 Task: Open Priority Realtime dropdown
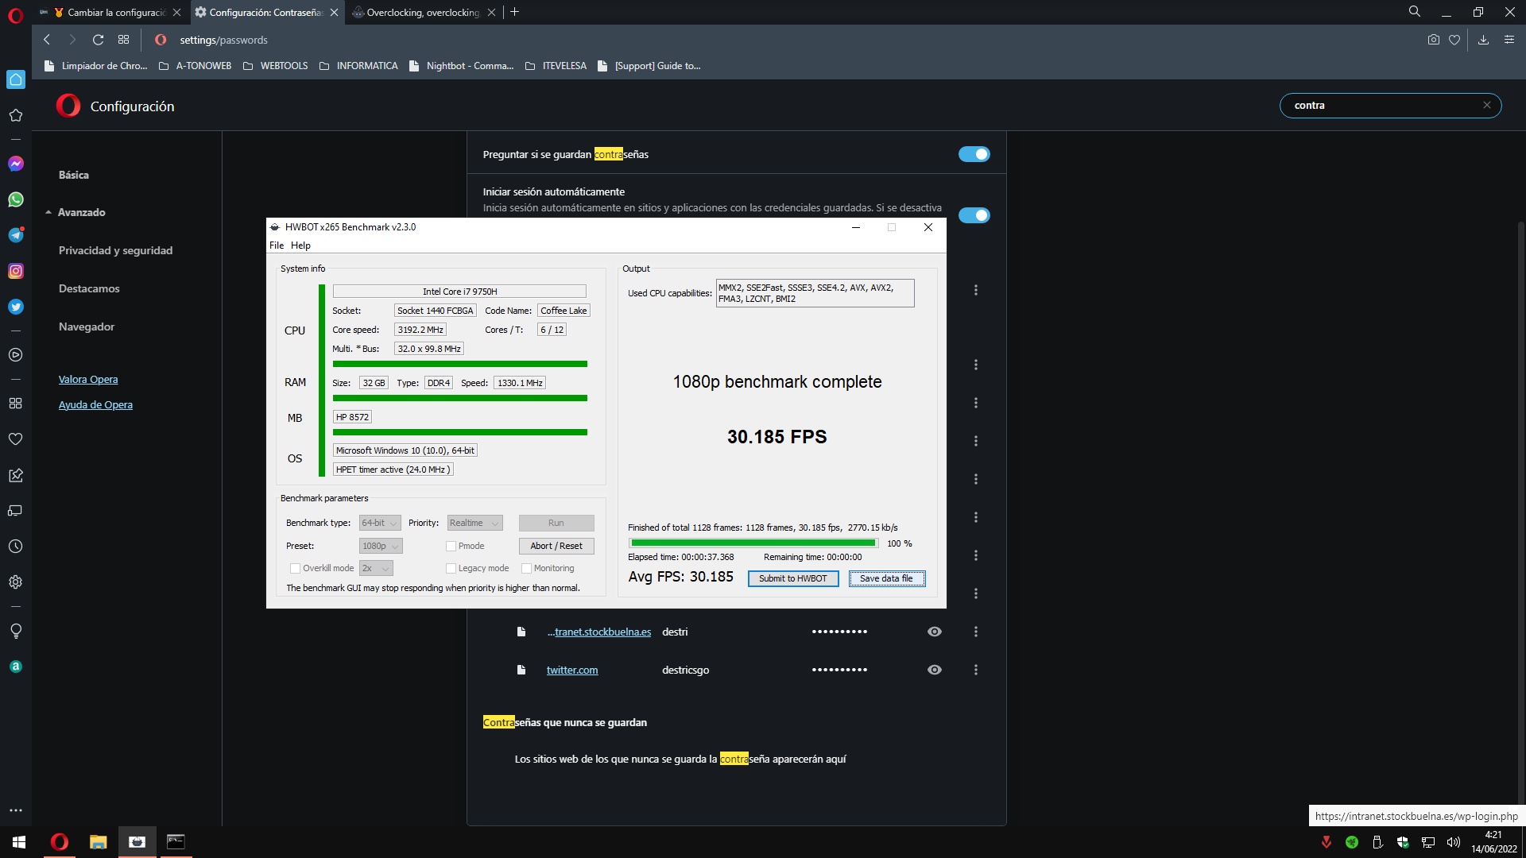[474, 523]
